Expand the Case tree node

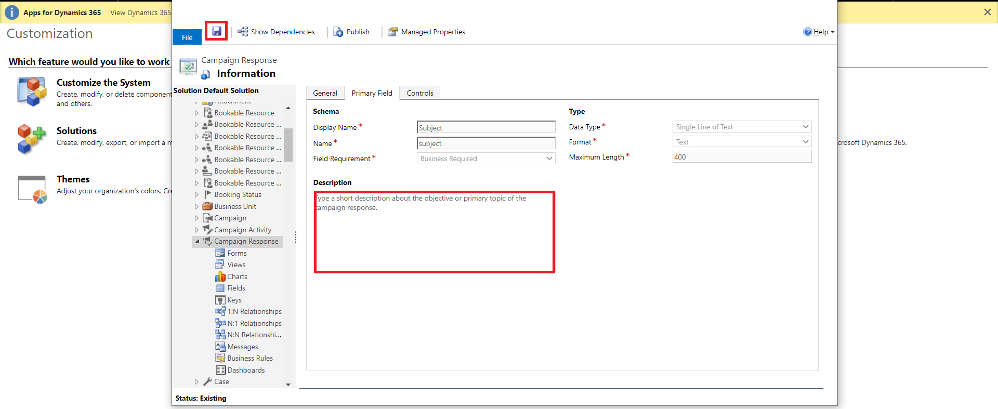coord(197,382)
